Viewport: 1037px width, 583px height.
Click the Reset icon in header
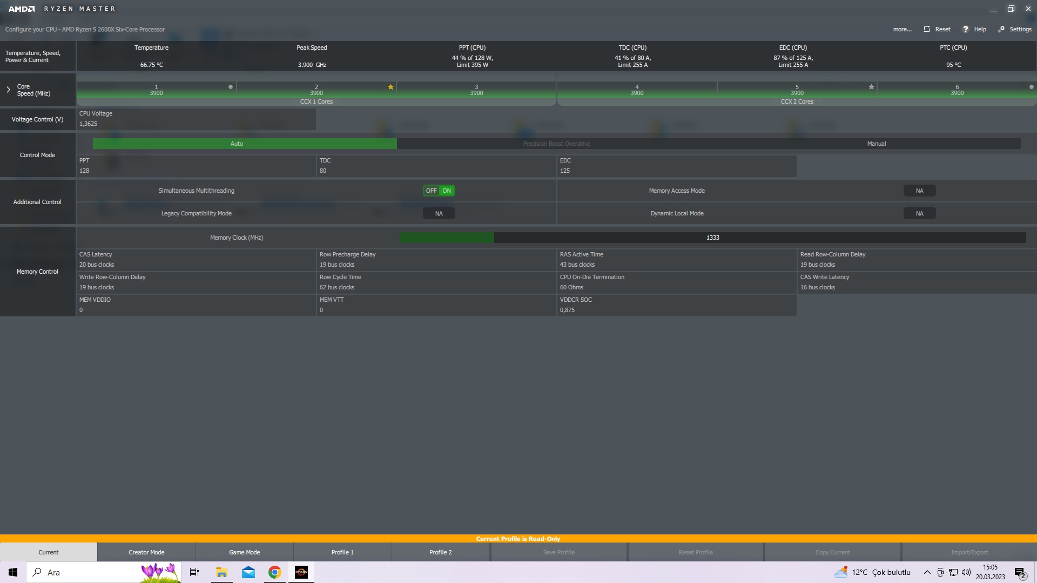coord(927,29)
